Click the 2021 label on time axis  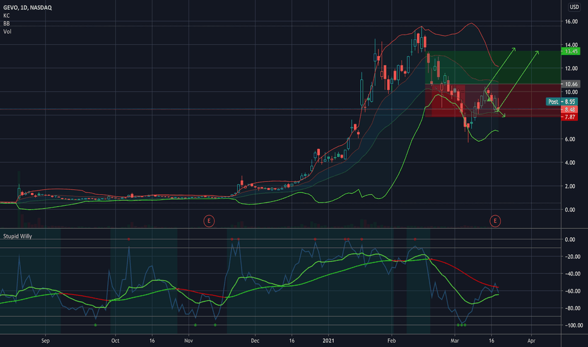329,341
